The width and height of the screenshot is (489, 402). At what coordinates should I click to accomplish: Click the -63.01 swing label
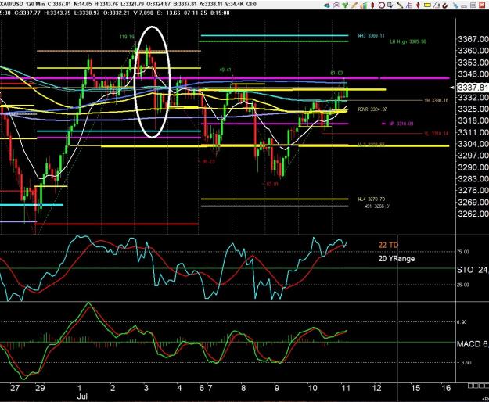tap(270, 184)
